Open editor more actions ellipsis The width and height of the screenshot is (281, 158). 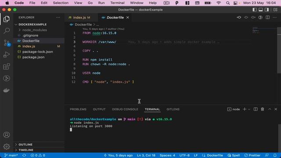click(x=275, y=18)
